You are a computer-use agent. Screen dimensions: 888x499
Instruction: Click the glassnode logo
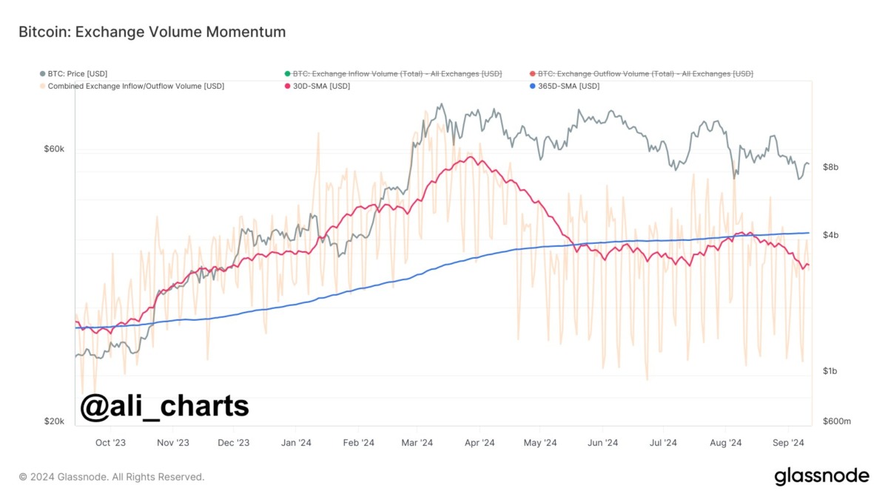821,476
